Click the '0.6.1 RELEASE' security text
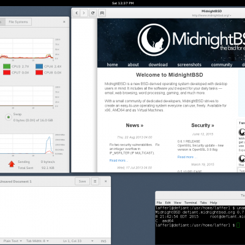The height and width of the screenshot is (245, 245). (x=189, y=141)
